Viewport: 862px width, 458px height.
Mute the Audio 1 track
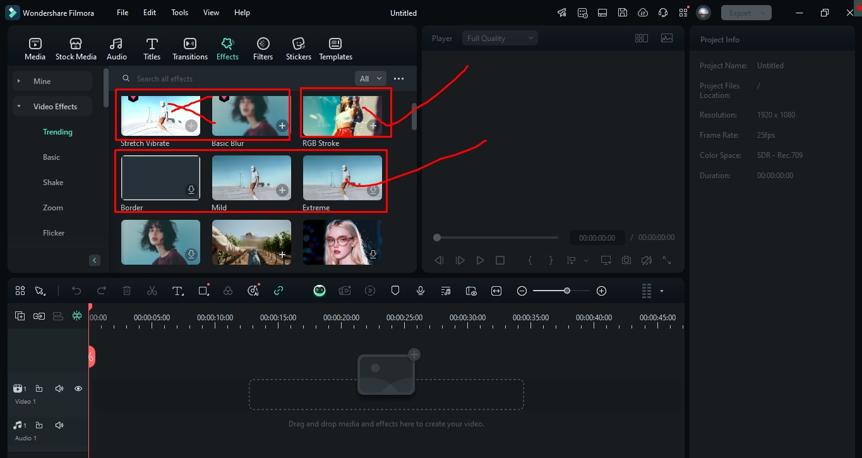point(59,425)
